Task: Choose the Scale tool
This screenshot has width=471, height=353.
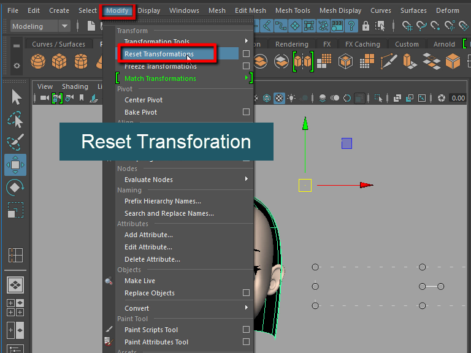Action: click(15, 210)
